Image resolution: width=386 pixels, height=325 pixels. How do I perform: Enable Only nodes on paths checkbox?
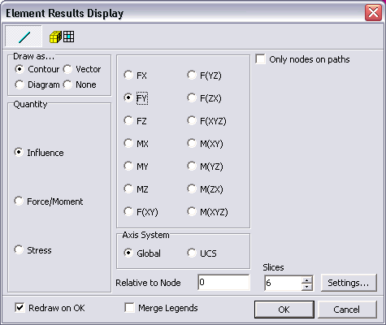tap(260, 59)
